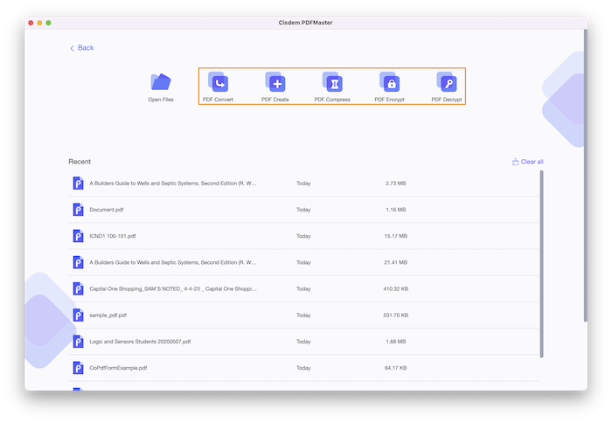This screenshot has height=423, width=612.
Task: Click PDF icon of 21.41 MB Builders Guide
Action: click(x=78, y=262)
